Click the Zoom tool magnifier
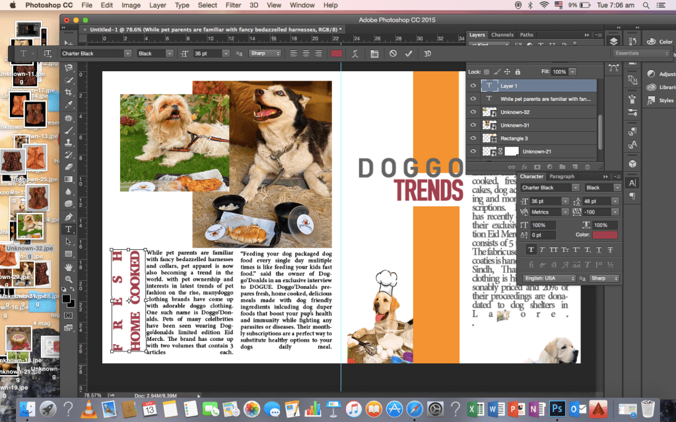This screenshot has width=676, height=422. 68,279
